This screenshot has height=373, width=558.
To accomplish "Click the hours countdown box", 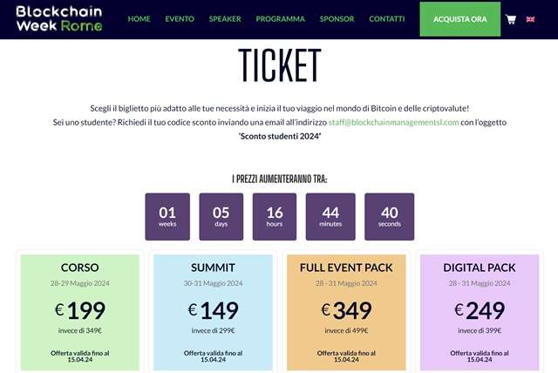I will pos(275,216).
